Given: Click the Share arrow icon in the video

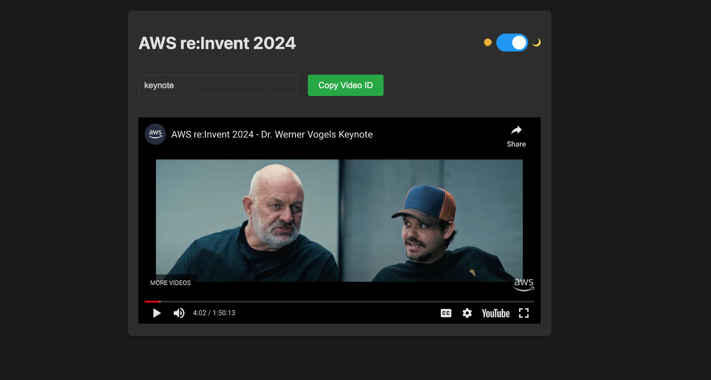Looking at the screenshot, I should coord(516,130).
